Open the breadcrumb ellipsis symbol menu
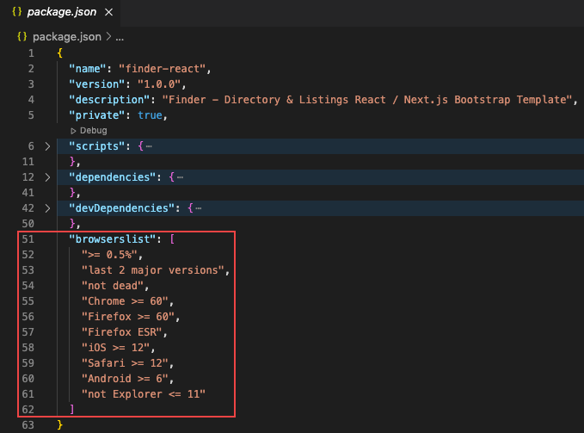Screen dimensions: 584x433 click(120, 38)
